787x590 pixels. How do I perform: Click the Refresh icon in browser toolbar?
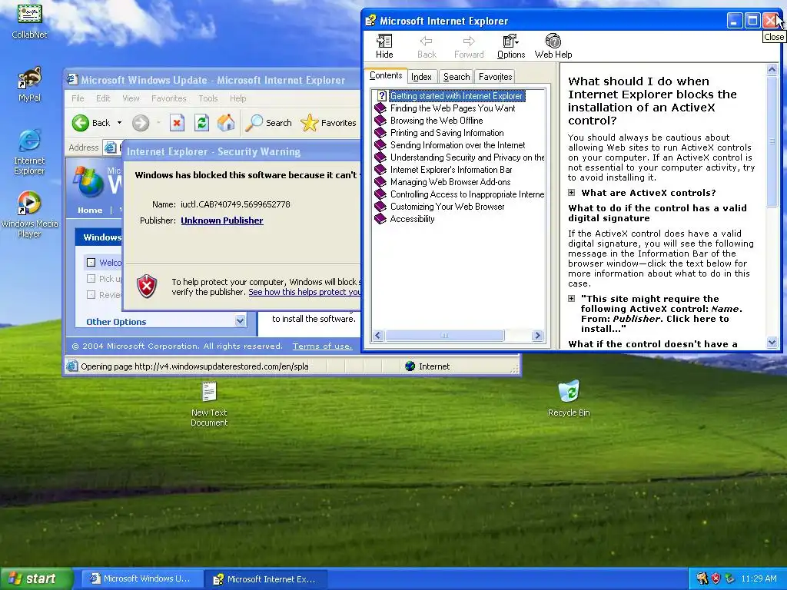tap(202, 123)
